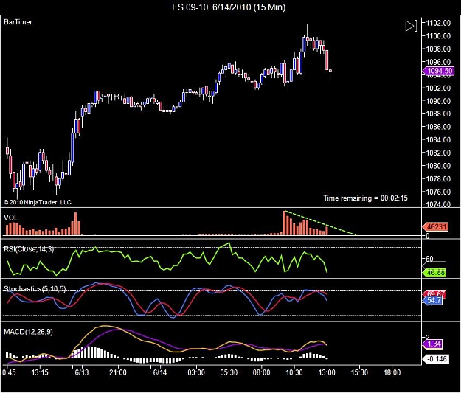Viewport: 461px width, 393px height.
Task: Click the 1086.00 price axis label
Action: point(438,127)
